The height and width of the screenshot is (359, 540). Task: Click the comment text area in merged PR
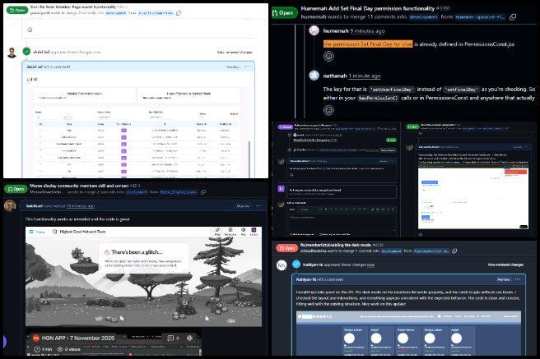(342, 222)
